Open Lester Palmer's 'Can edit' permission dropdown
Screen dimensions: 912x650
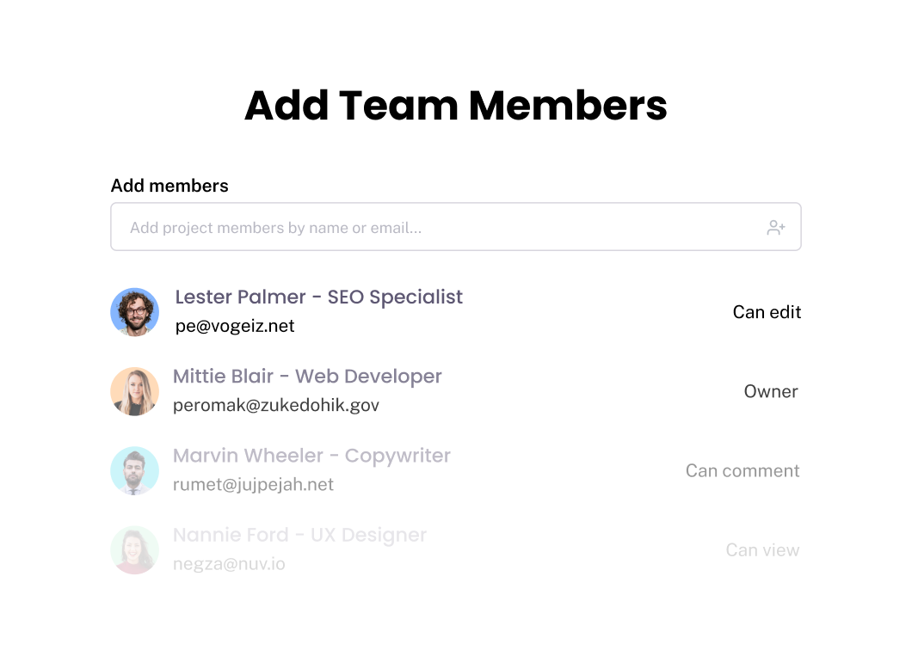[766, 312]
